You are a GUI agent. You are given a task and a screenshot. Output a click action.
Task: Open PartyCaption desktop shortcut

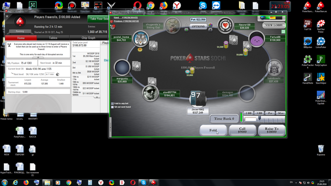click(321, 61)
